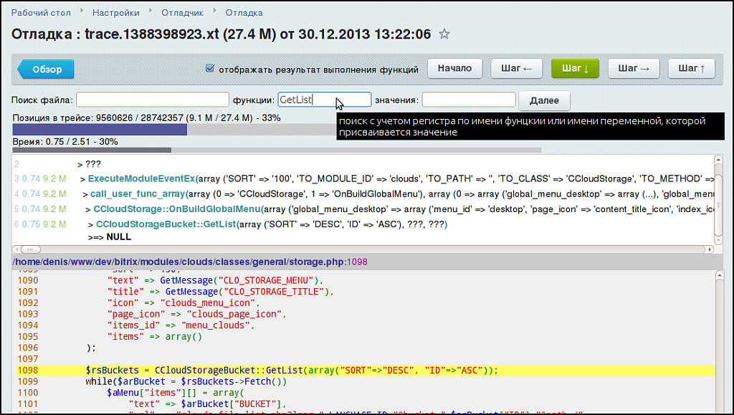Viewport: 734px width, 415px height.
Task: Open the Отладчик breadcrumb item
Action: click(x=181, y=12)
